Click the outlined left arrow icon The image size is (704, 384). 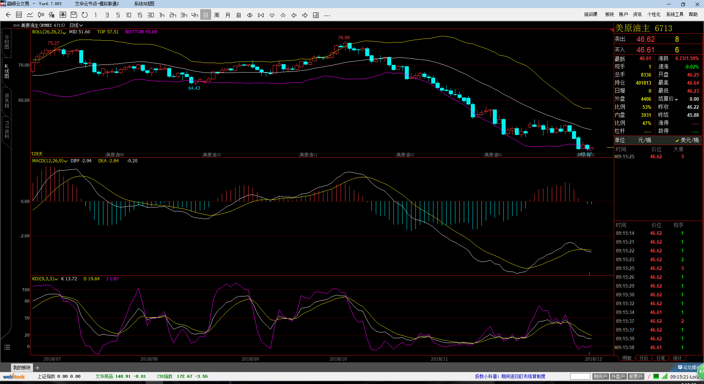coord(294,15)
